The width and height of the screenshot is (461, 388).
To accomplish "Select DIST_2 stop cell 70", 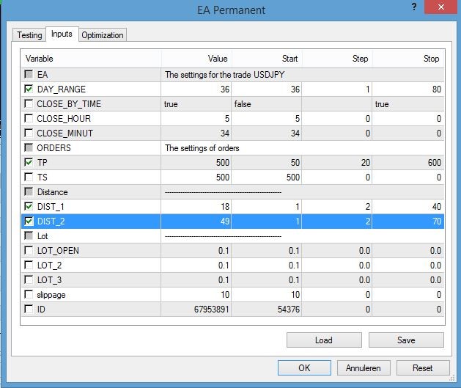I will (x=408, y=222).
